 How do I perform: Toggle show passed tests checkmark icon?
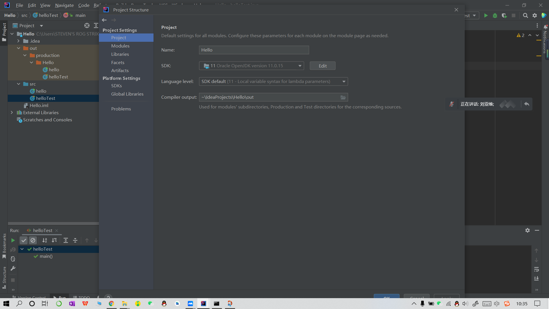(x=24, y=240)
